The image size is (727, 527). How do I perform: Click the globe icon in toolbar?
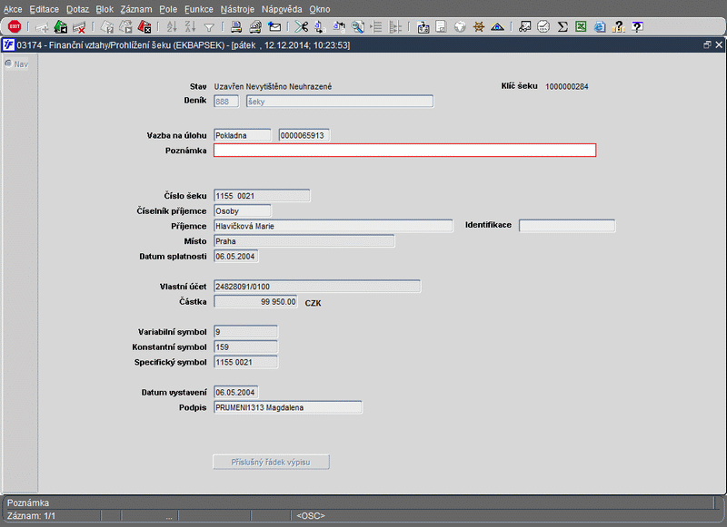click(460, 27)
